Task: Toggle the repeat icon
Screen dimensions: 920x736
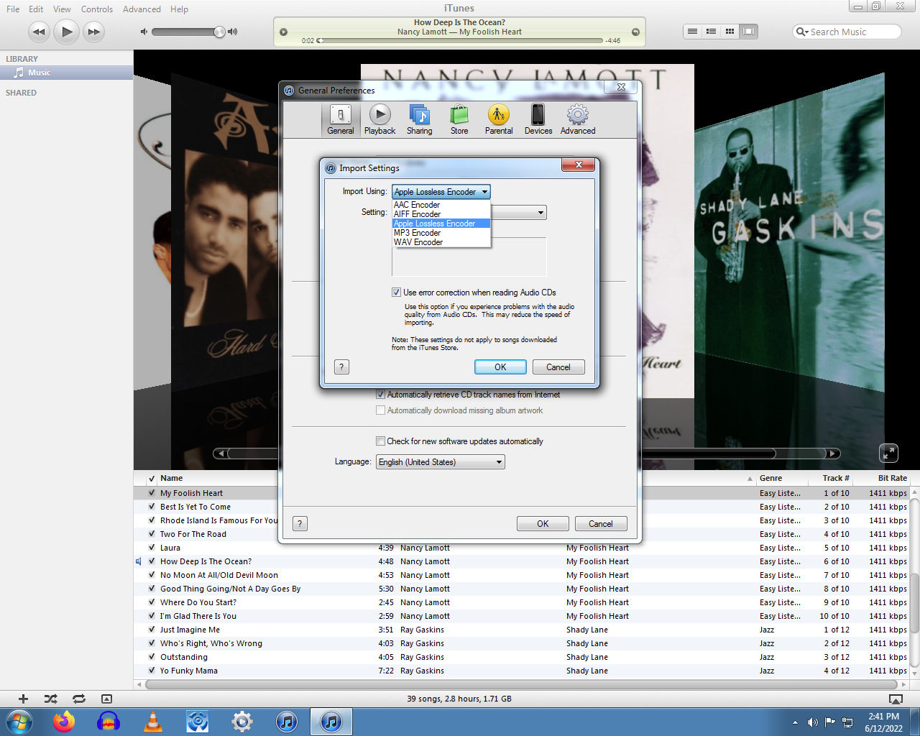Action: (78, 699)
